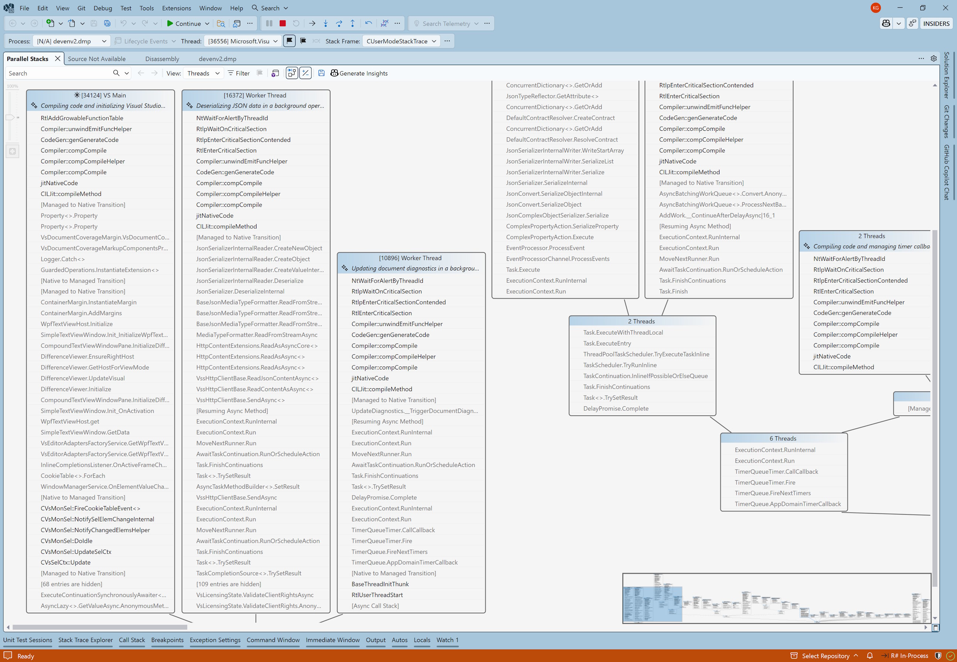Image resolution: width=957 pixels, height=662 pixels.
Task: Click the Parallel Stacks search field
Action: (x=58, y=73)
